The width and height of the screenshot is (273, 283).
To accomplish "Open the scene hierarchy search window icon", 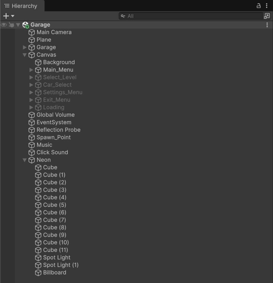I will tap(267, 16).
